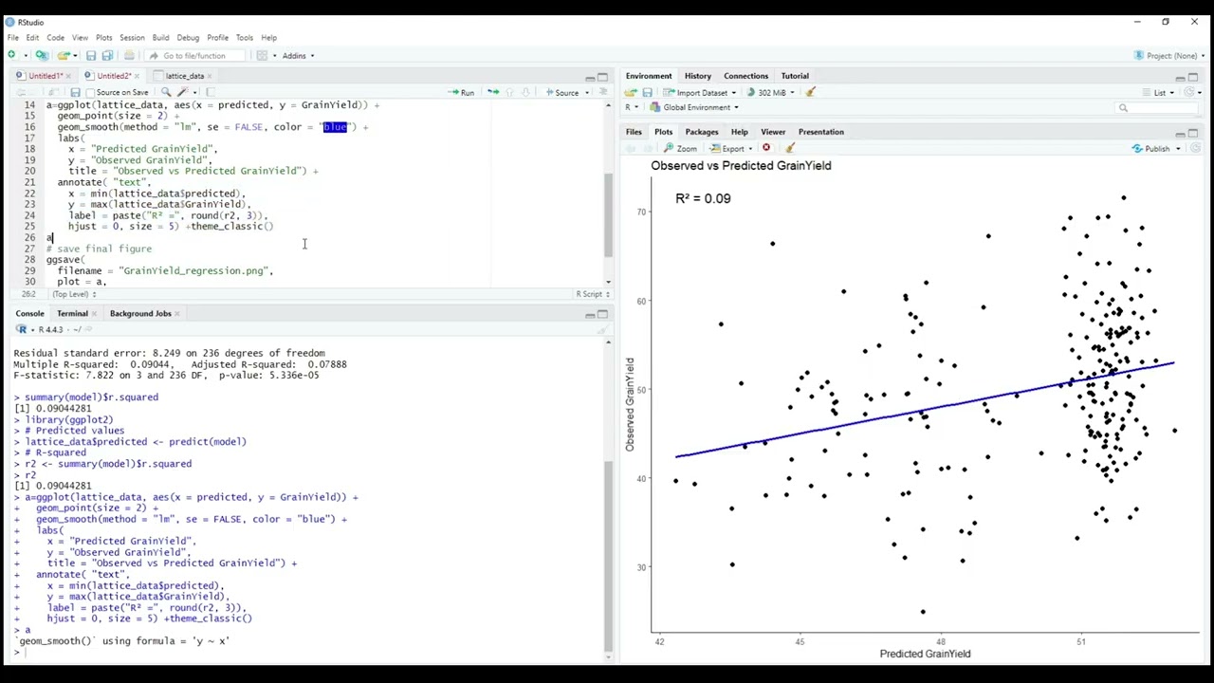Expand the Import Dataset dropdown
Viewport: 1214px width, 683px height.
[x=701, y=92]
